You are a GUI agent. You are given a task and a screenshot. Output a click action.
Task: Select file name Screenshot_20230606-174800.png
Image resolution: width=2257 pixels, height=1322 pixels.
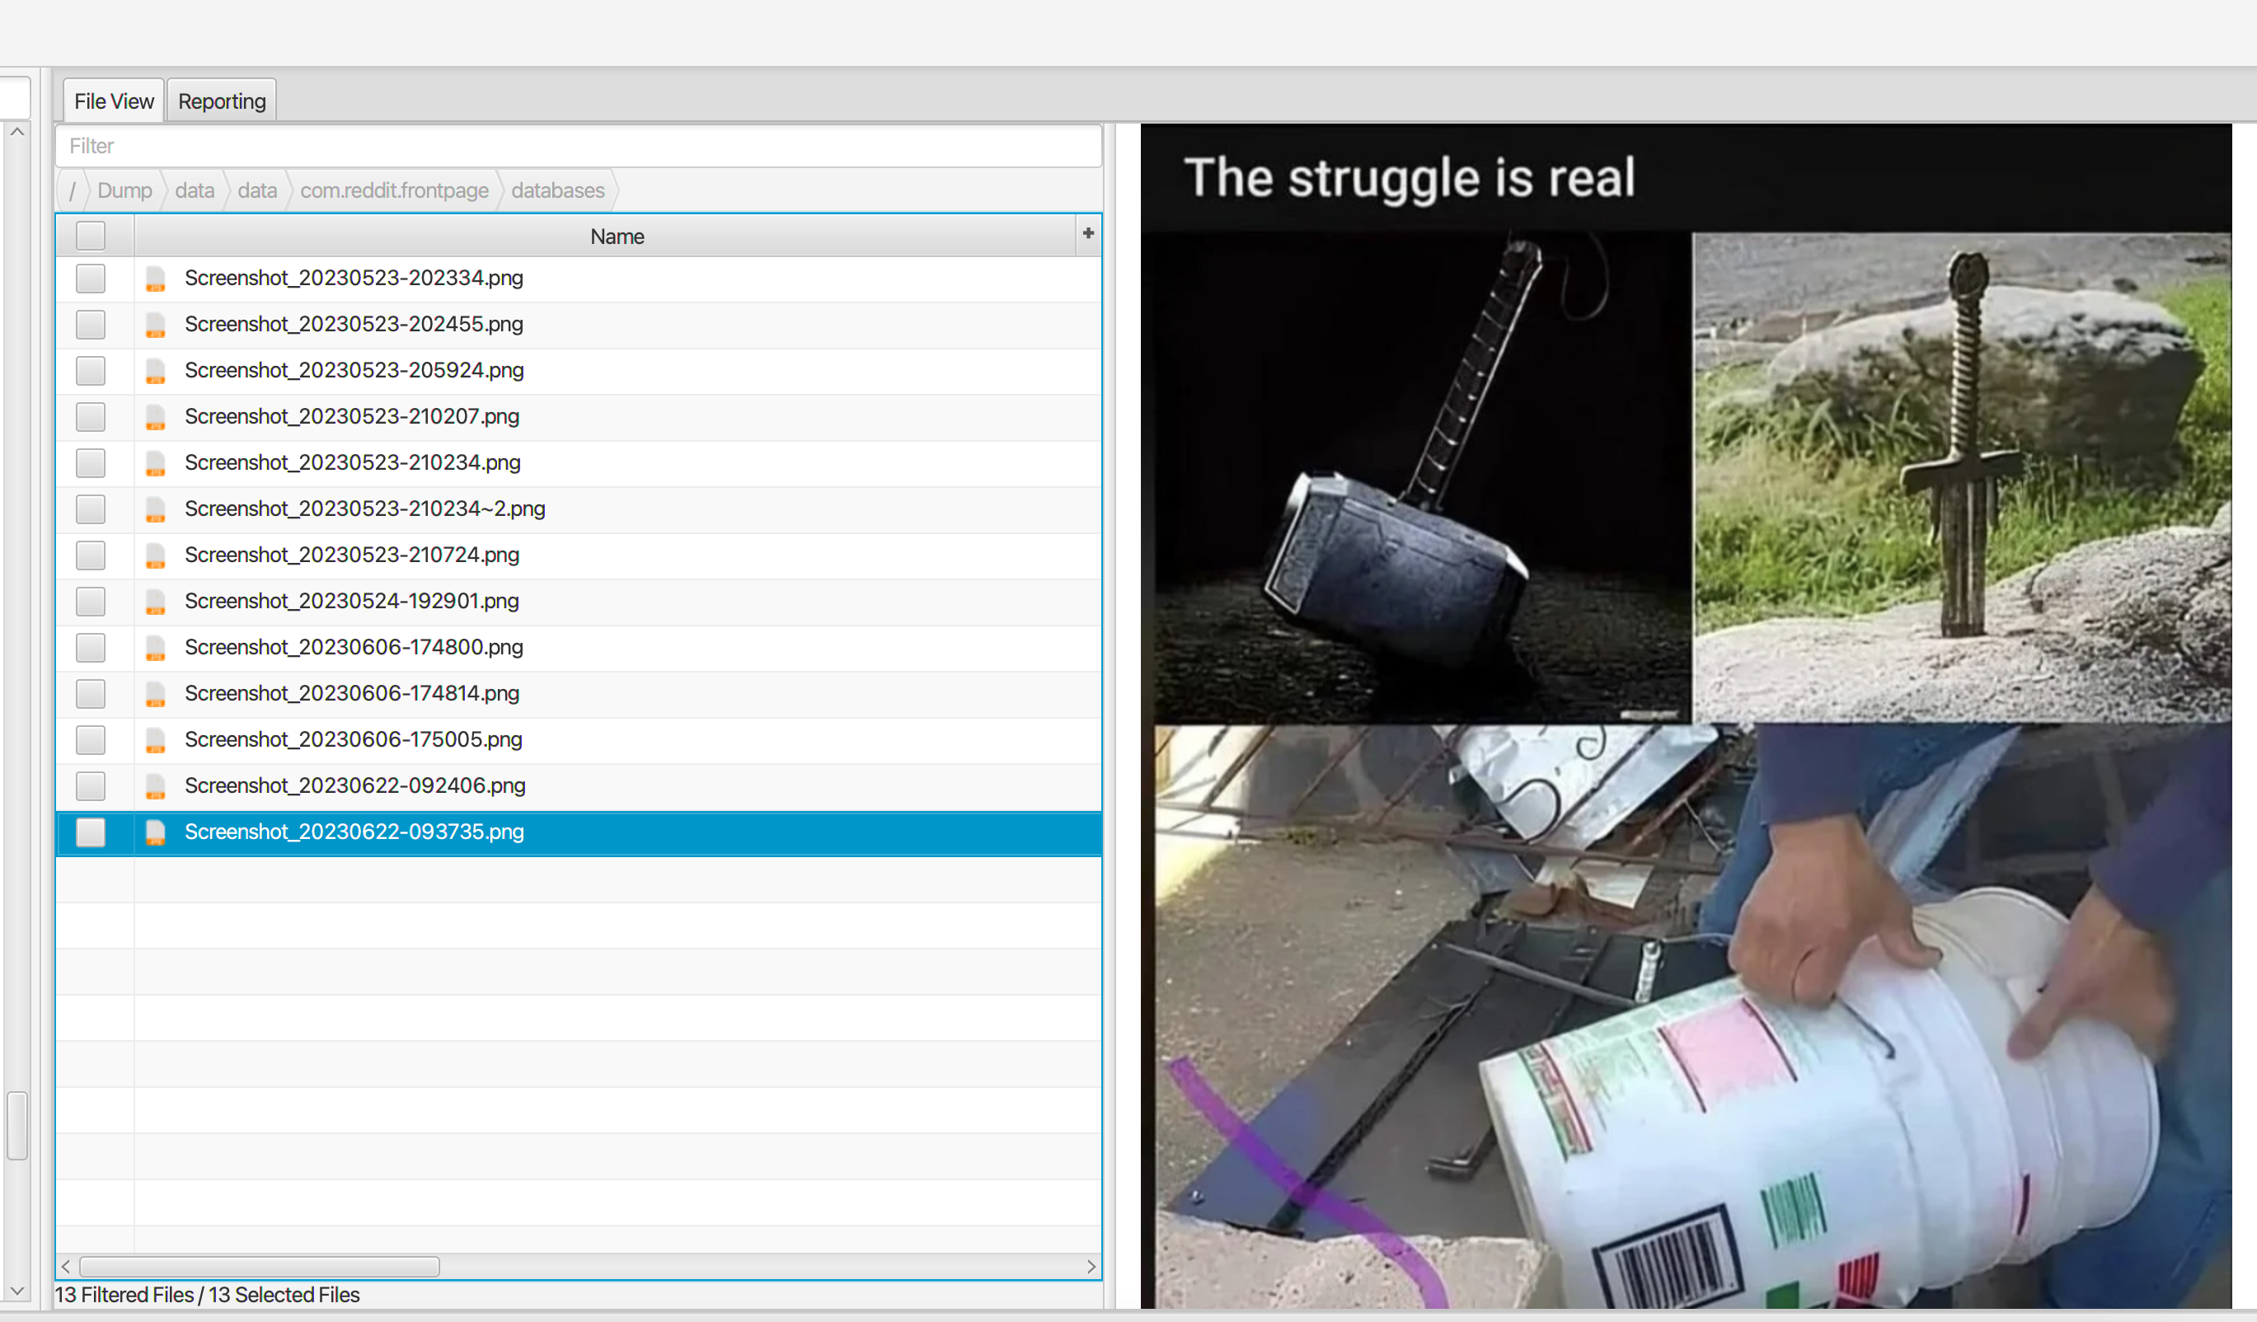click(x=354, y=648)
